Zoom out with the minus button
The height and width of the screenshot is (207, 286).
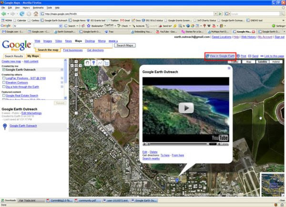[76, 113]
